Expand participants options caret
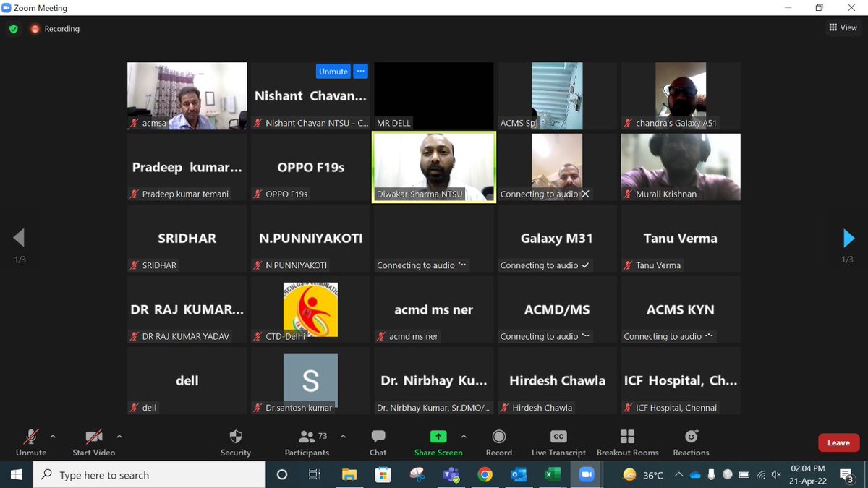The image size is (868, 488). click(x=343, y=437)
